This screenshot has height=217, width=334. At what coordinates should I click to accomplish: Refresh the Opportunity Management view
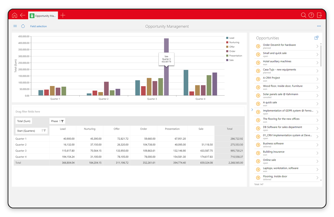pyautogui.click(x=23, y=26)
